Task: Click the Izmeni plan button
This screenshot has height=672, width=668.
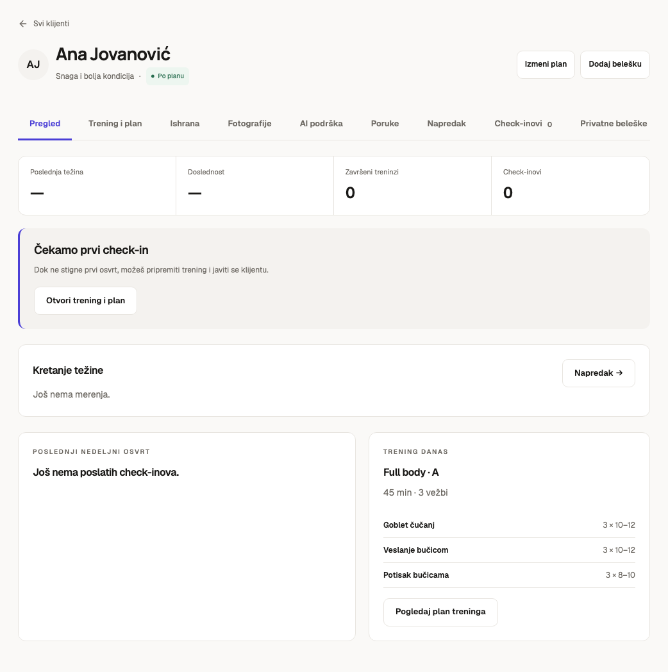Action: pos(546,64)
